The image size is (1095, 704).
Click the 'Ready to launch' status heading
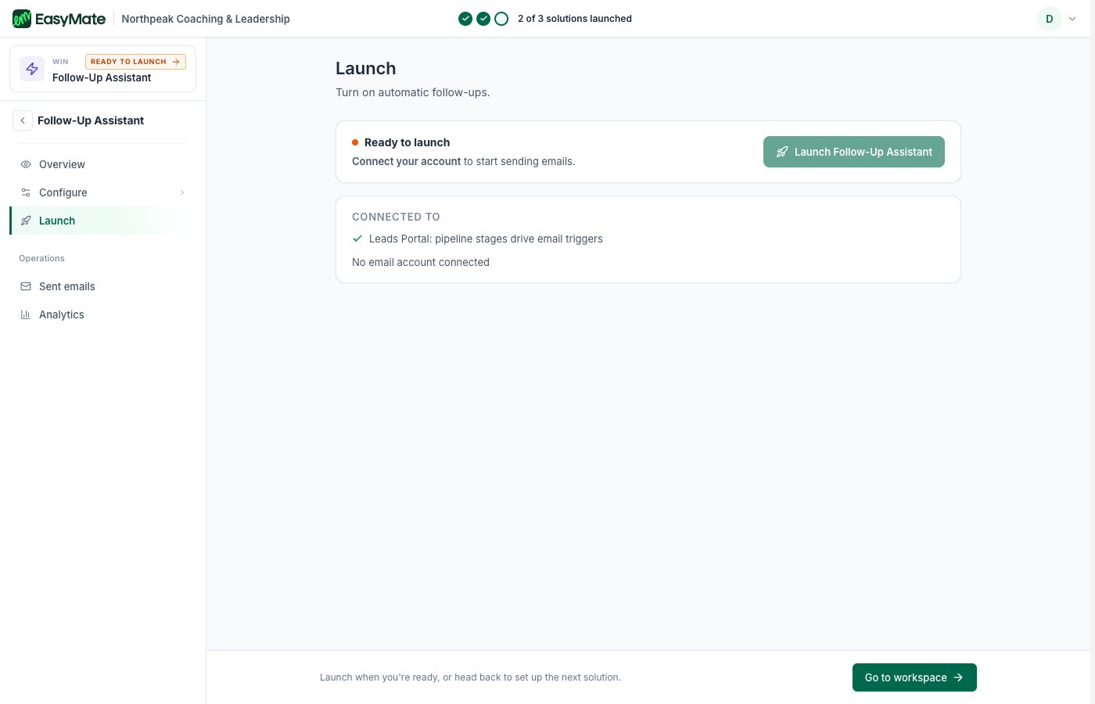[x=407, y=142]
